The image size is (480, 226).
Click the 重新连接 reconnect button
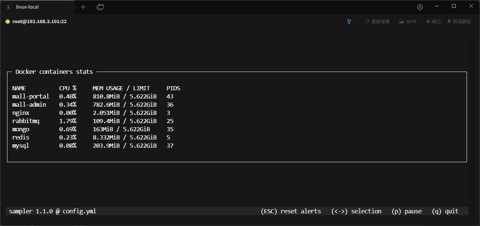pyautogui.click(x=377, y=22)
